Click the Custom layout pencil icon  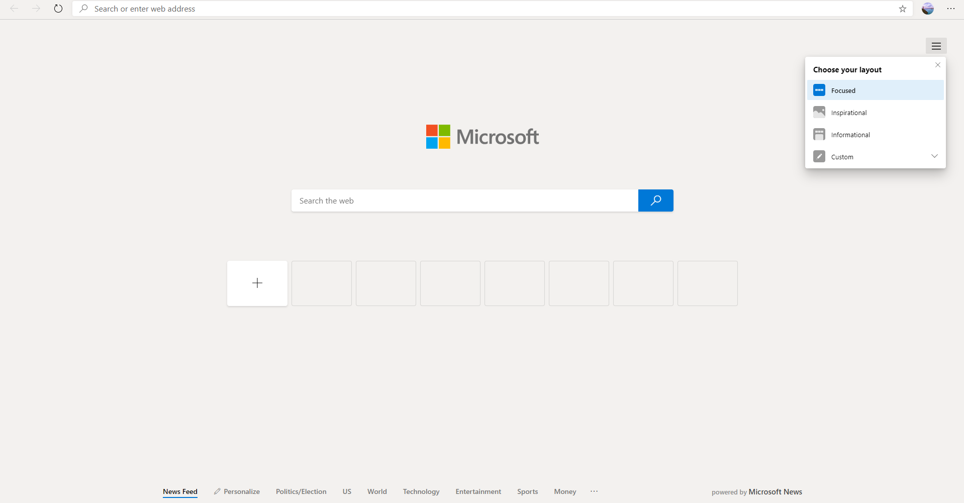(x=819, y=157)
